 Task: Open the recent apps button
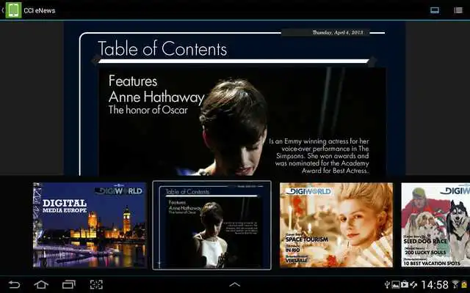point(68,284)
